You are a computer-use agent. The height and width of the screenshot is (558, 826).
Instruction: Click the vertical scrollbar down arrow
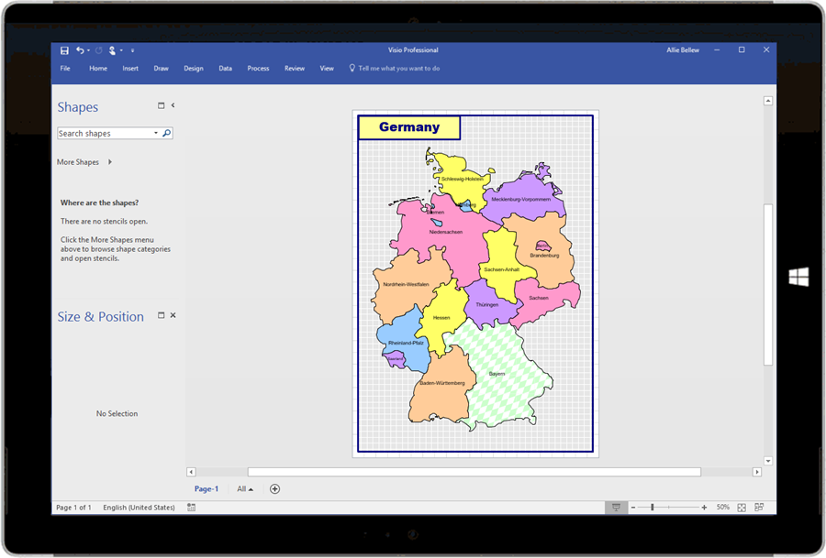point(768,461)
